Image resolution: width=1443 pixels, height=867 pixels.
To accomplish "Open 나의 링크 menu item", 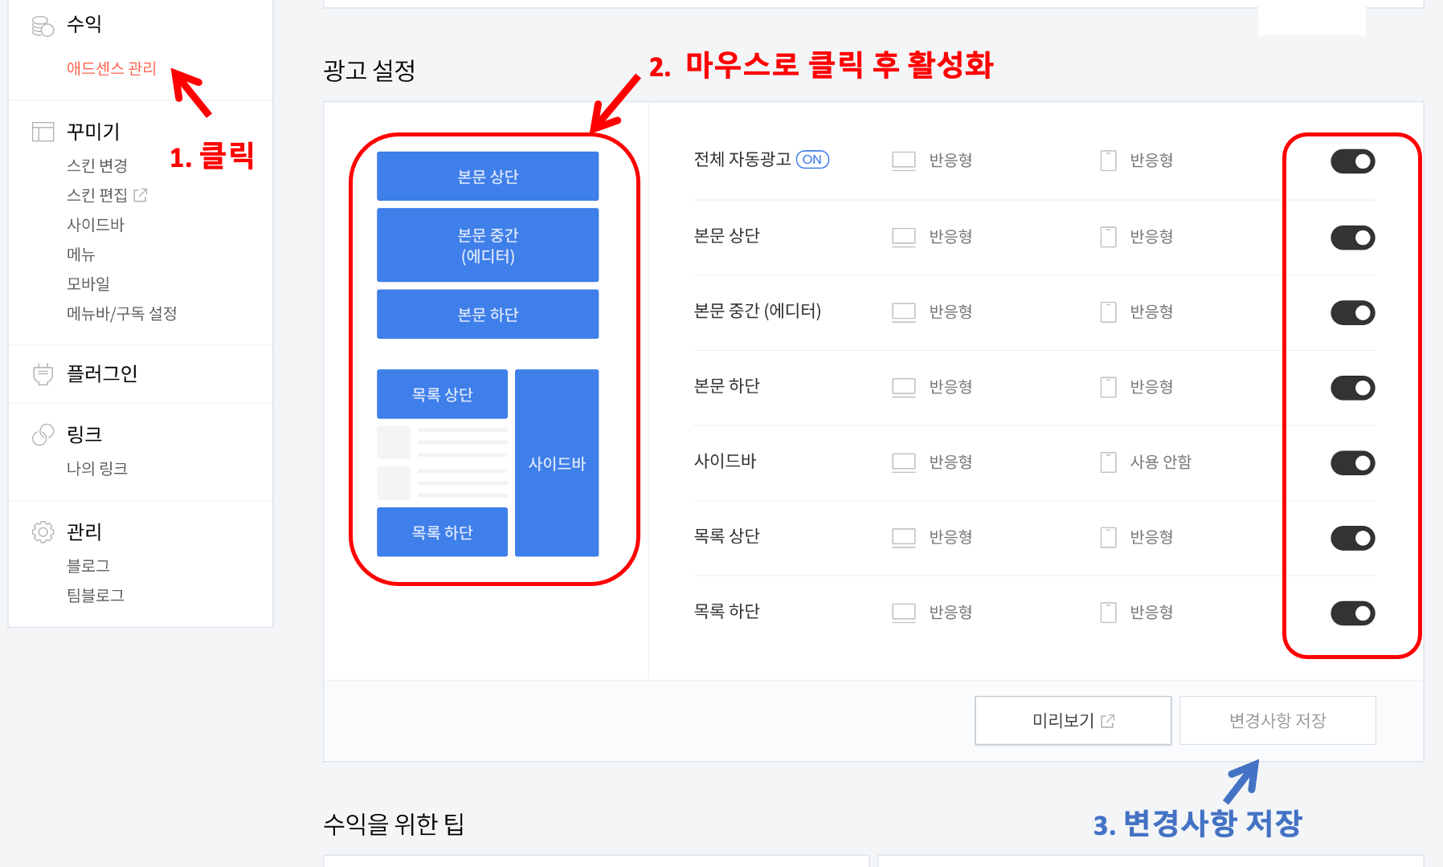I will [x=97, y=468].
